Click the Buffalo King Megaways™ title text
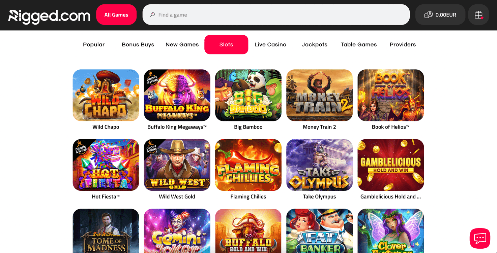497x253 pixels. pyautogui.click(x=177, y=127)
